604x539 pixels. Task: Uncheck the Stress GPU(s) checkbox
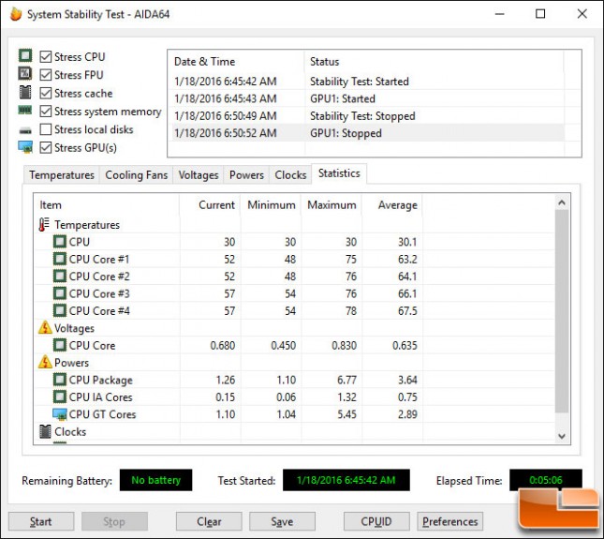pyautogui.click(x=46, y=147)
